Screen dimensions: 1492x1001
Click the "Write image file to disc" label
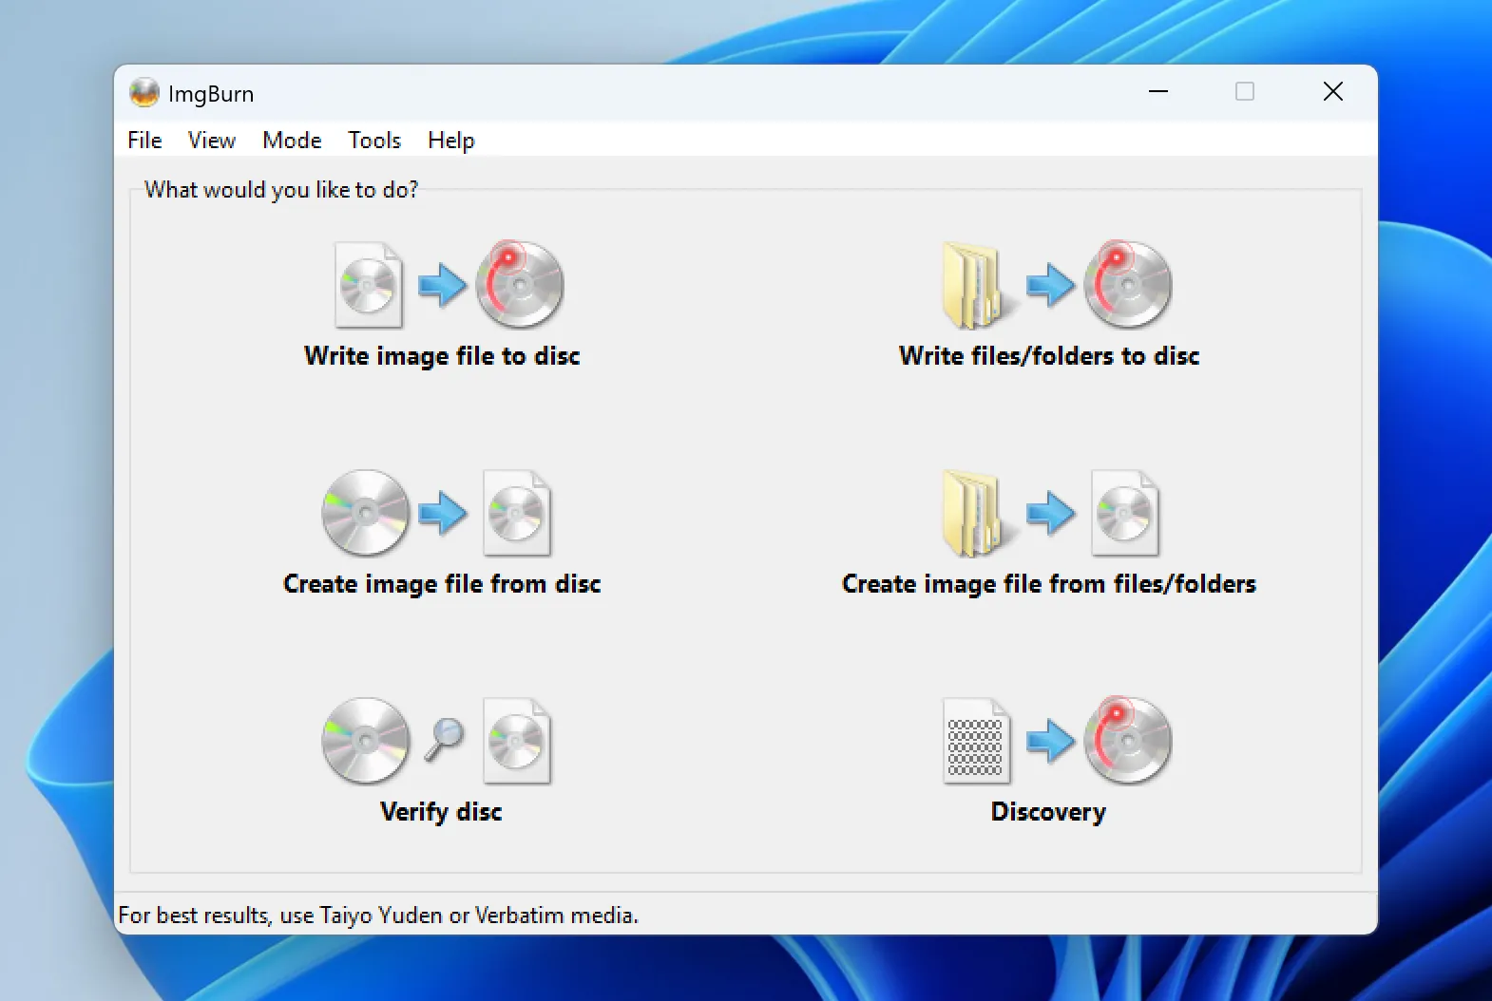click(x=442, y=356)
